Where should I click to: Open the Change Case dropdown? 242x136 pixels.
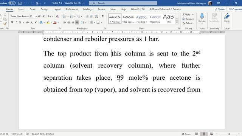50,16
